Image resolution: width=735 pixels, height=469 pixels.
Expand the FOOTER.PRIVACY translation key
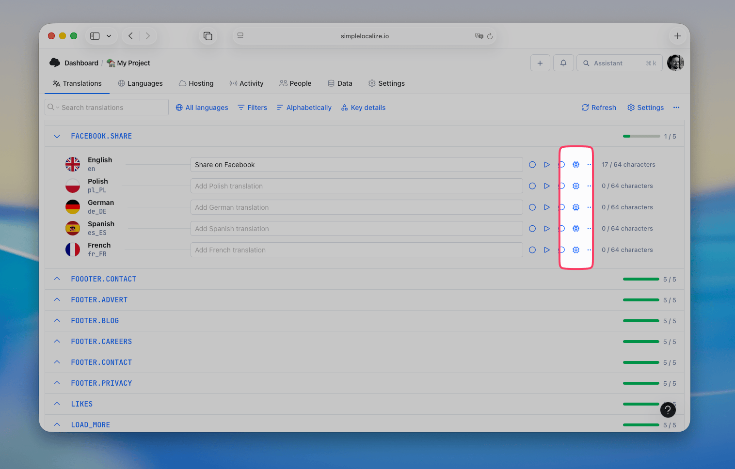(x=57, y=383)
